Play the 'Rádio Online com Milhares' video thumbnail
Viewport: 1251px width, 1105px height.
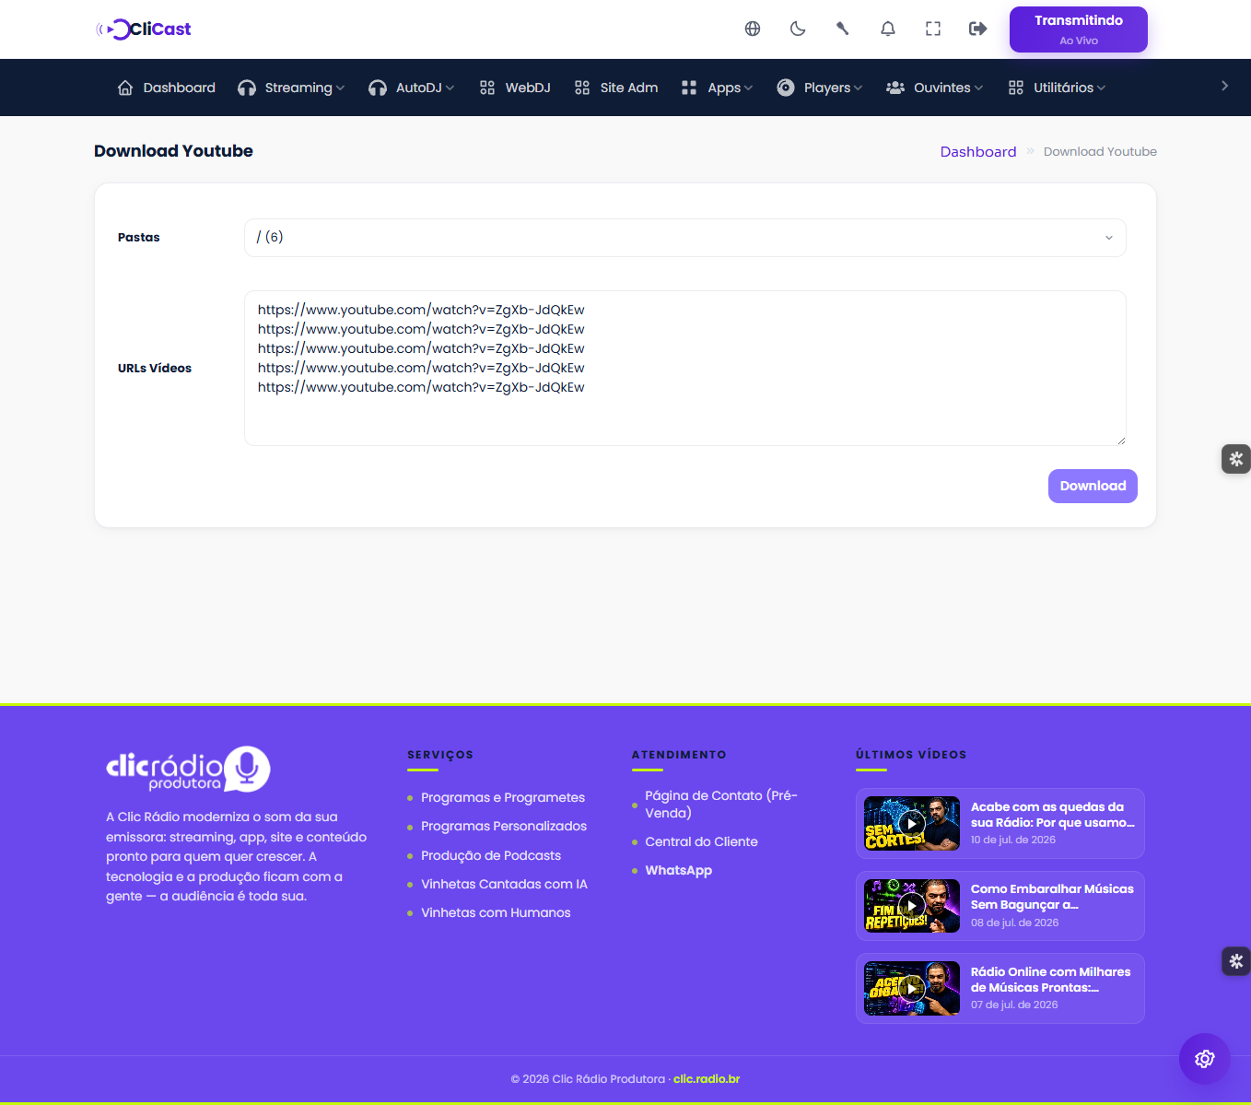pyautogui.click(x=911, y=989)
